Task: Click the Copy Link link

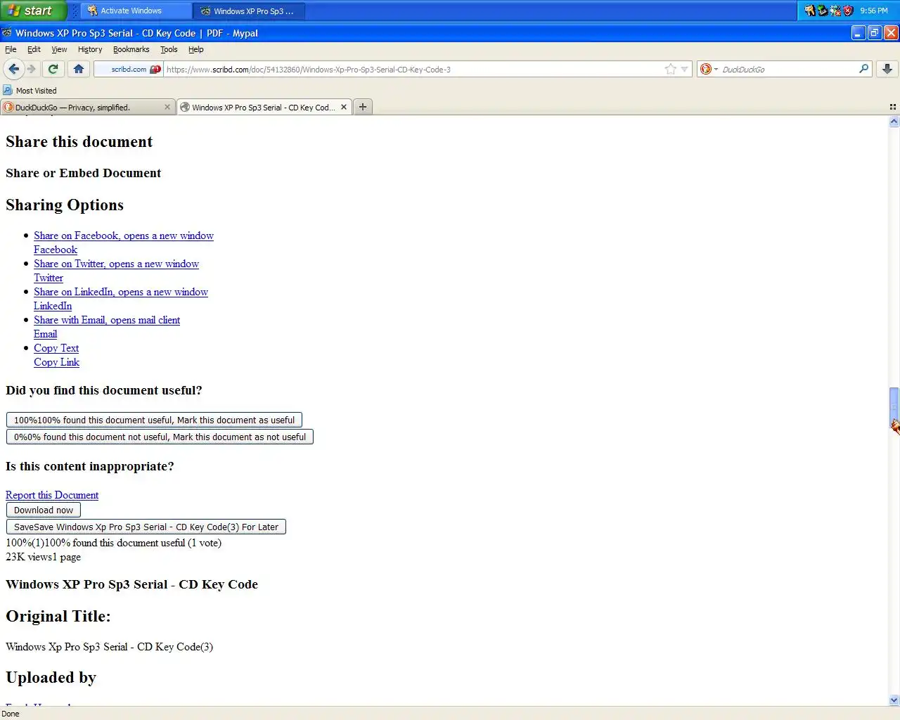Action: [x=57, y=362]
